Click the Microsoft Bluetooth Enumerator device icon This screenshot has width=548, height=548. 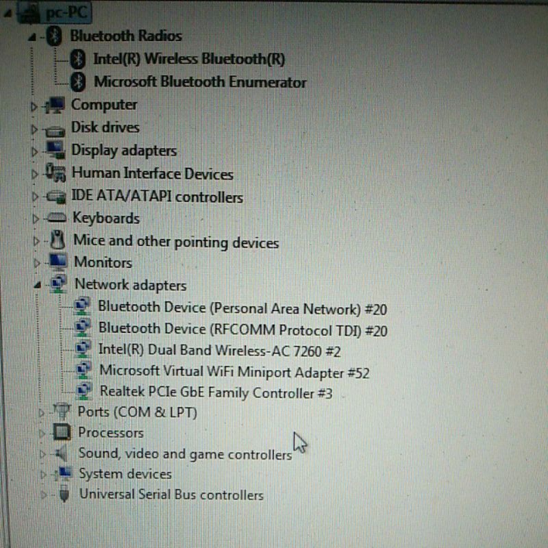tap(77, 82)
